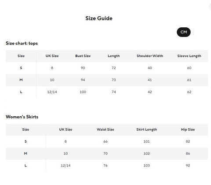
Task: Click the Sleeve Length header in tops chart
Action: pyautogui.click(x=189, y=56)
